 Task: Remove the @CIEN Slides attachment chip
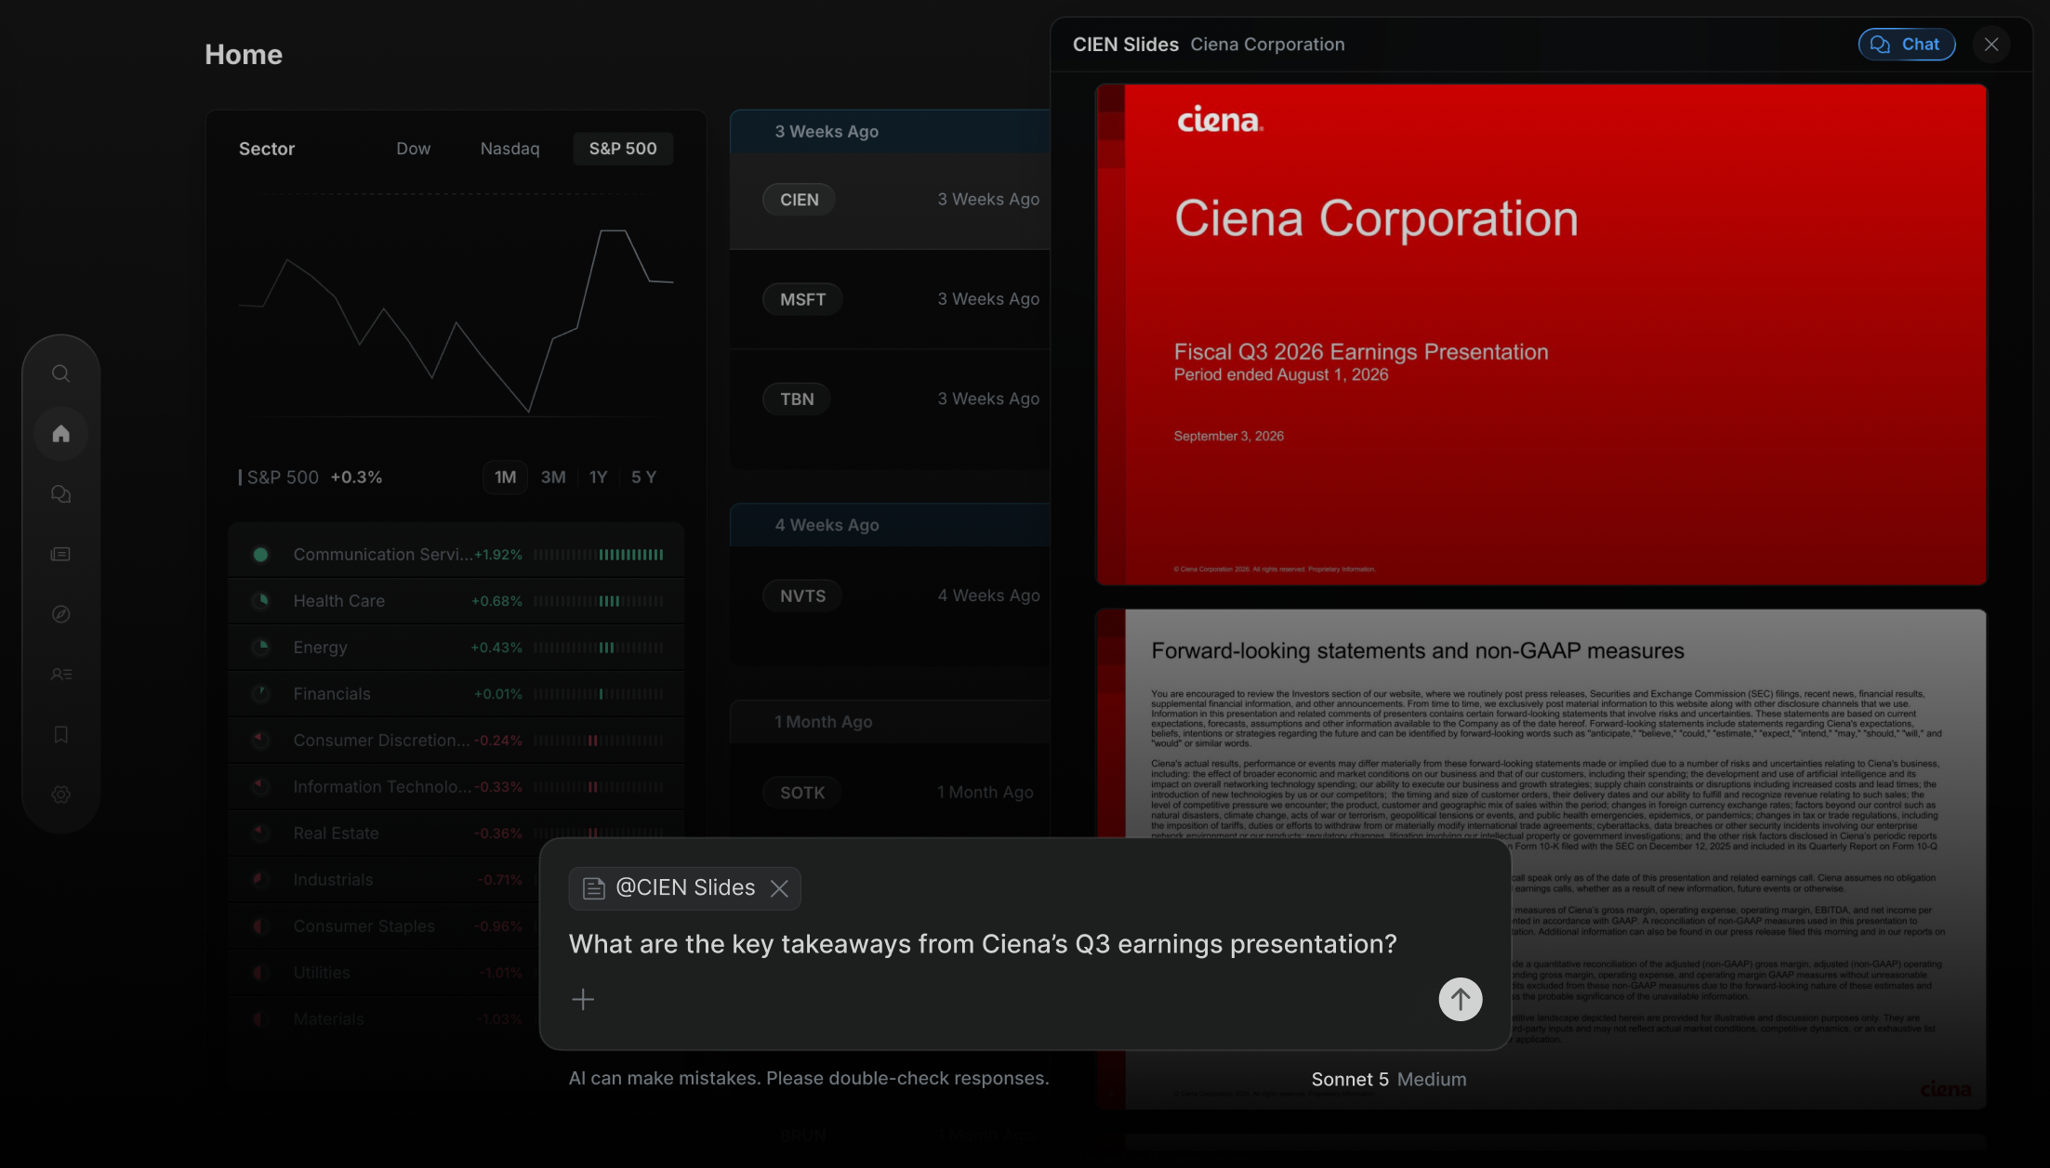pyautogui.click(x=779, y=888)
